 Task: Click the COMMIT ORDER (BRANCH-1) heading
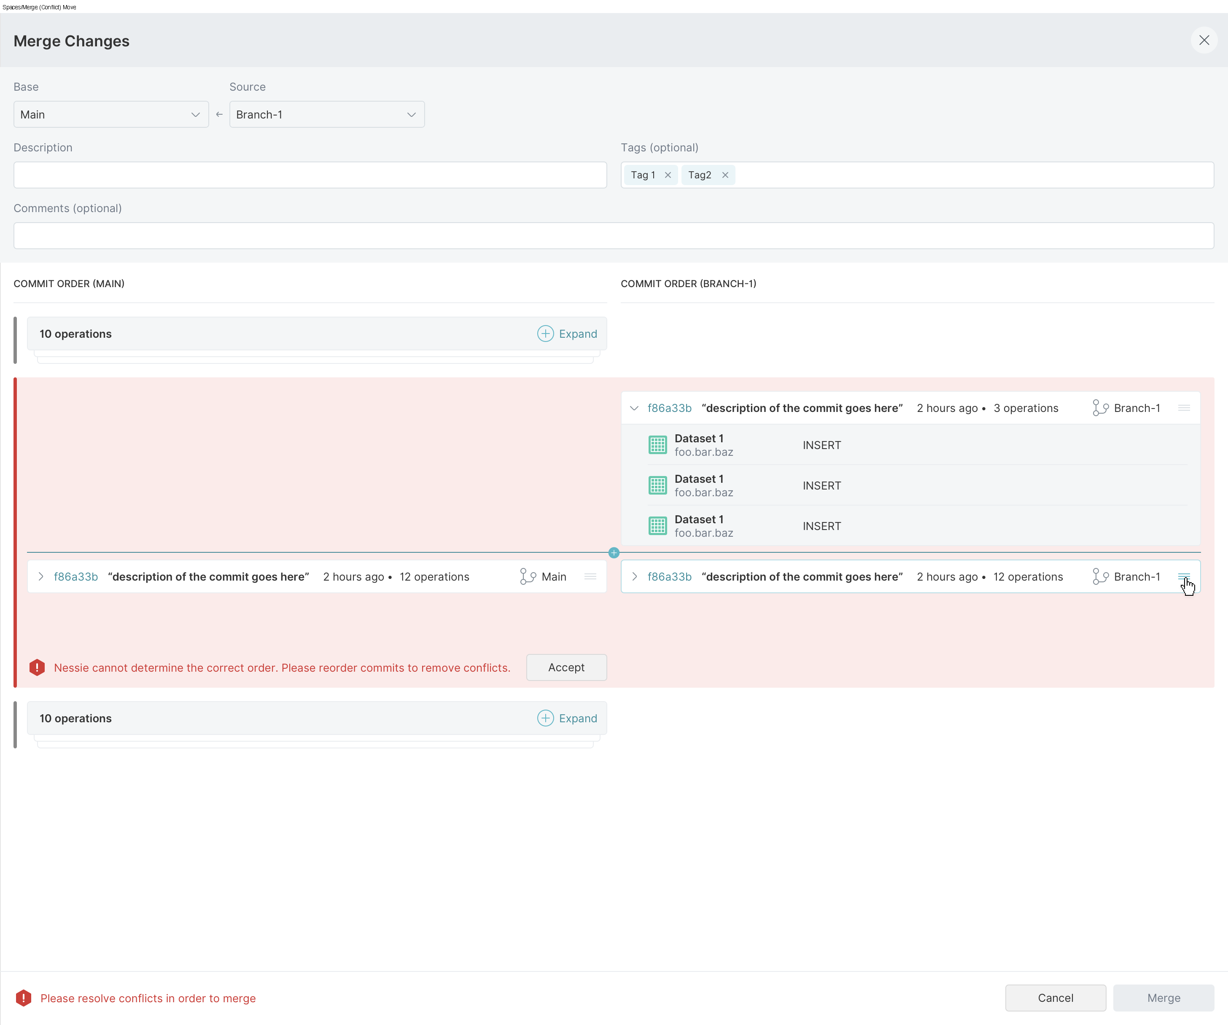click(x=688, y=284)
